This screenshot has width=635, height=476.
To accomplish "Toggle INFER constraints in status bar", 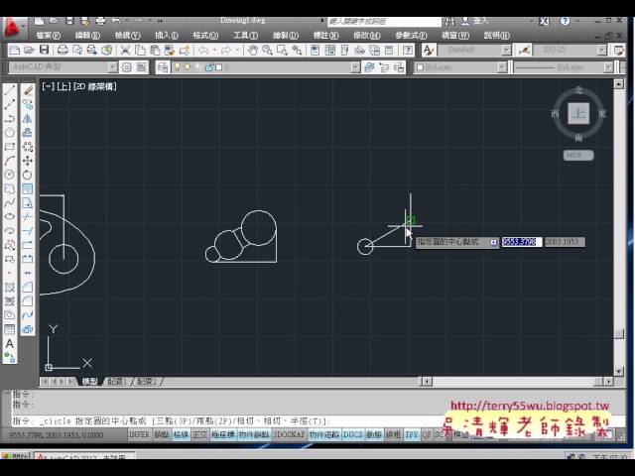I will tap(139, 434).
